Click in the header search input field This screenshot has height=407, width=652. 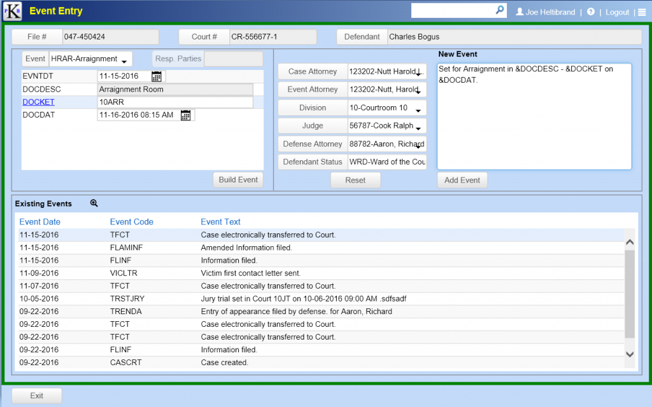[453, 10]
